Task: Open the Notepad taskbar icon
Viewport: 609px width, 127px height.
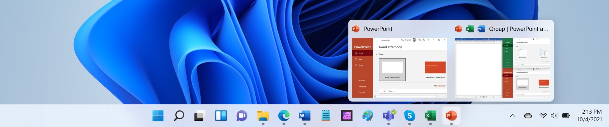Action: [326, 116]
